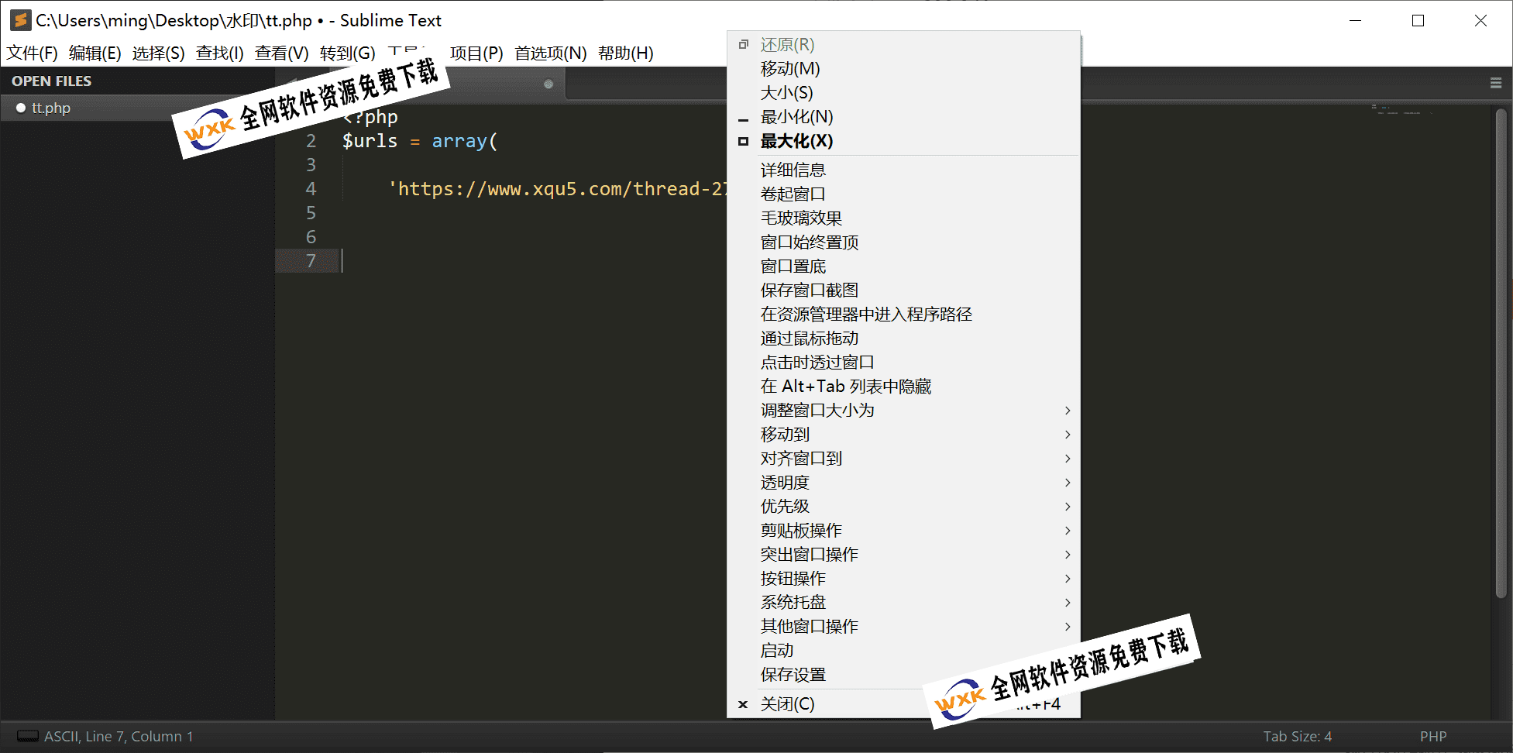The height and width of the screenshot is (753, 1513).
Task: Click the unsaved dot on the tt.php tab
Action: 548,84
